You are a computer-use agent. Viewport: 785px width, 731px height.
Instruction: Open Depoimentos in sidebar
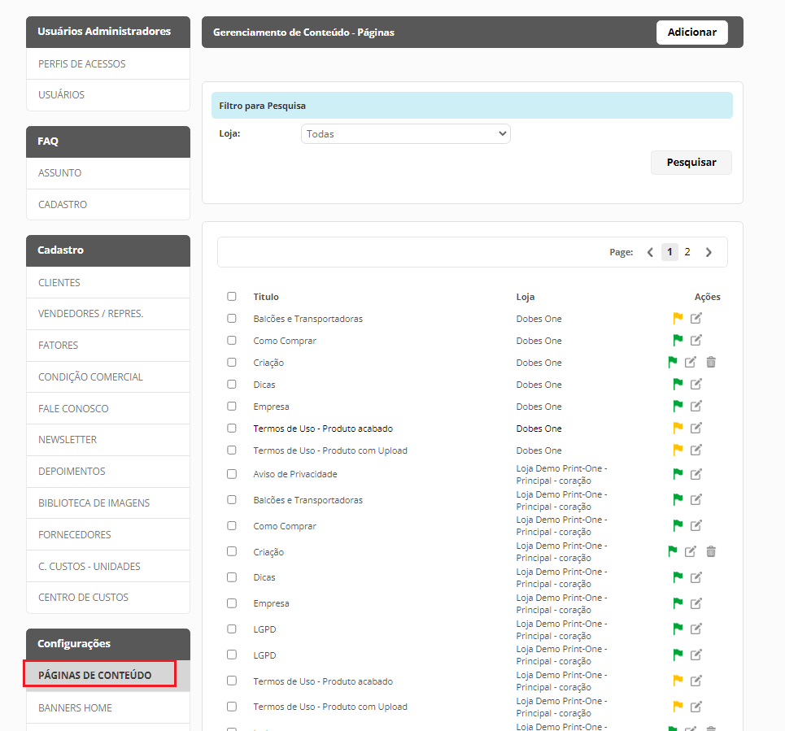pyautogui.click(x=108, y=471)
